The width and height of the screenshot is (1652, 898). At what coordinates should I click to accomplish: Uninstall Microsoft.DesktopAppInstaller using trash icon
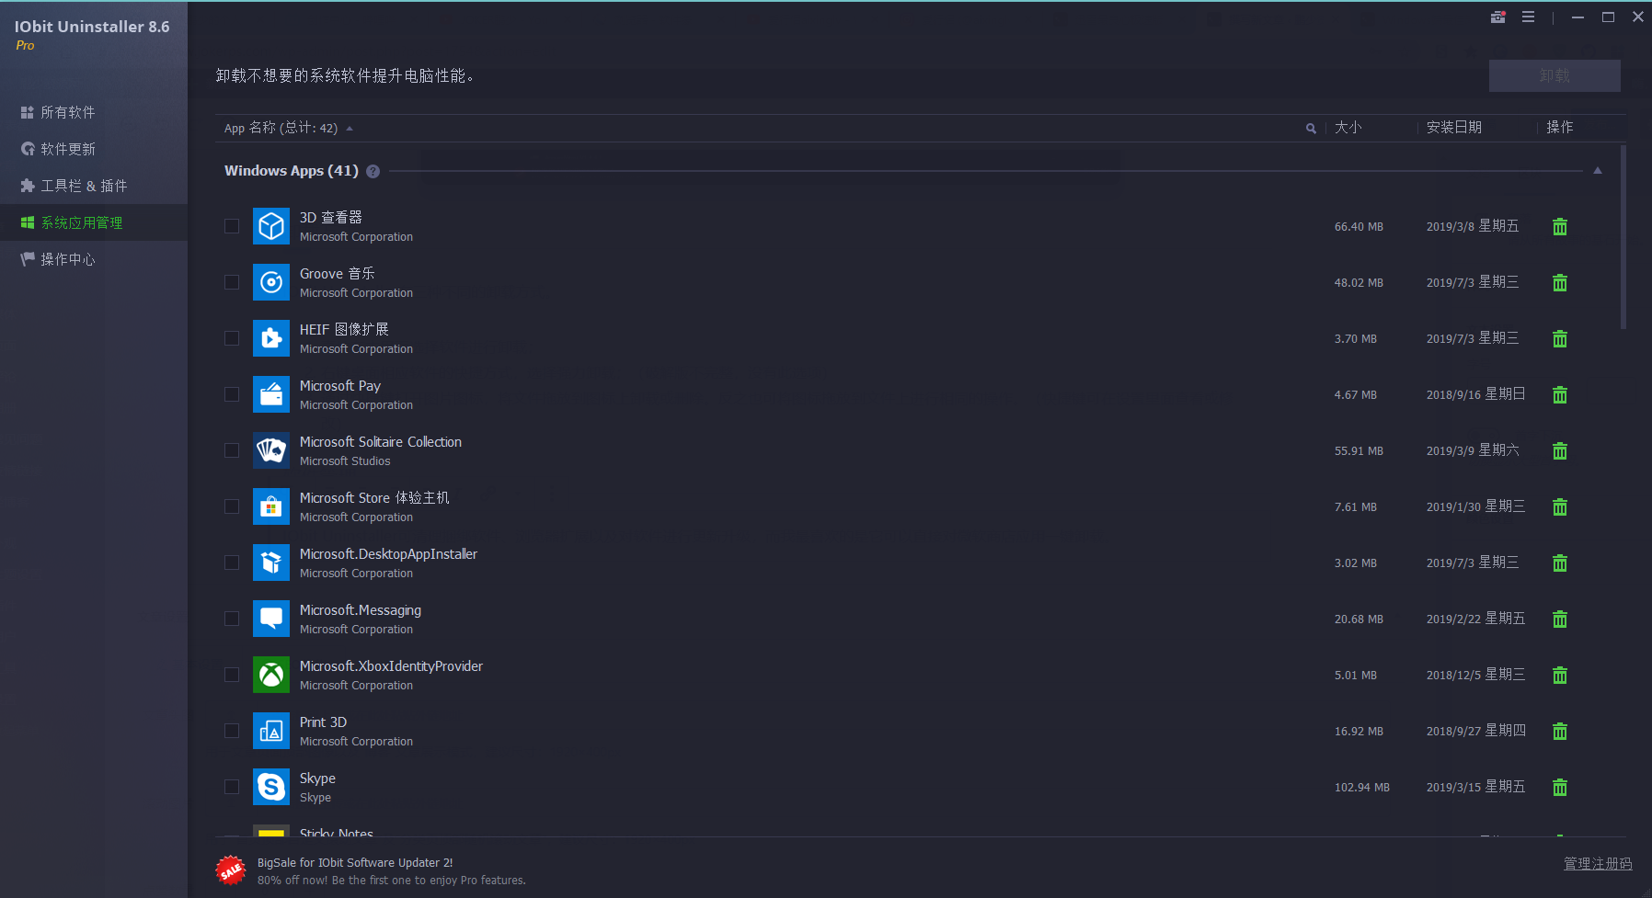[1560, 563]
